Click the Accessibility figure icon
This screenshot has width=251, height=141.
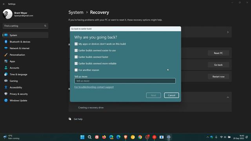click(x=6, y=87)
